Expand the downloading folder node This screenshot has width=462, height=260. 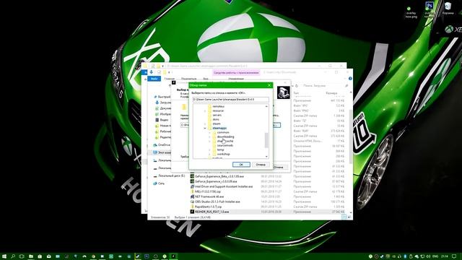click(210, 136)
